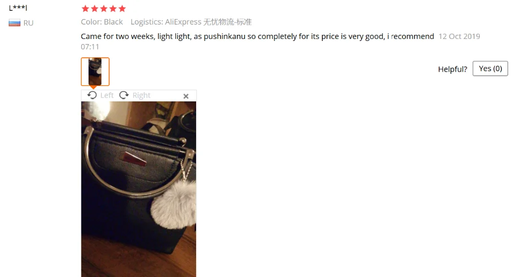This screenshot has height=277, width=512.
Task: Click the enlarged black handbag photo
Action: (139, 189)
